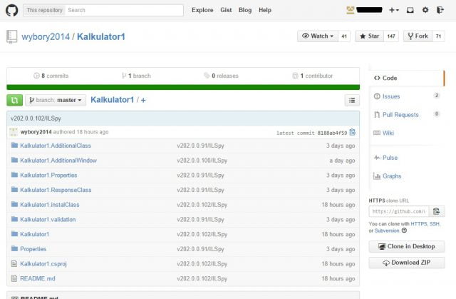
Task: Focus the repository search field
Action: click(125, 10)
